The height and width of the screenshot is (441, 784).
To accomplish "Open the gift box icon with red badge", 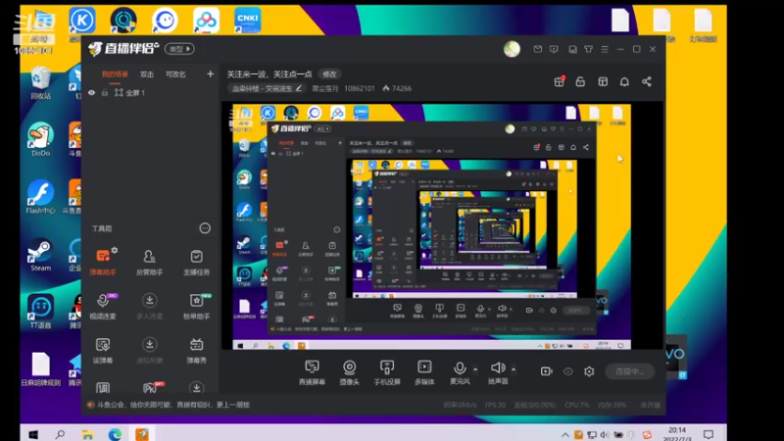I will coord(559,81).
